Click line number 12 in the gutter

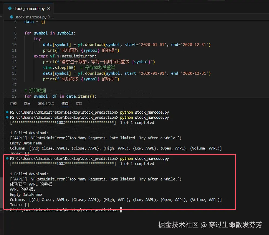point(14,56)
